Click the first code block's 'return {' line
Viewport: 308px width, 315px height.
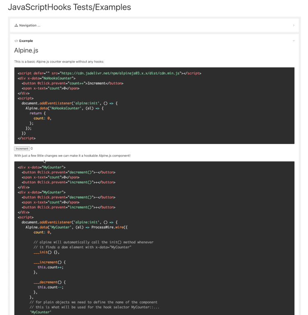click(x=37, y=113)
